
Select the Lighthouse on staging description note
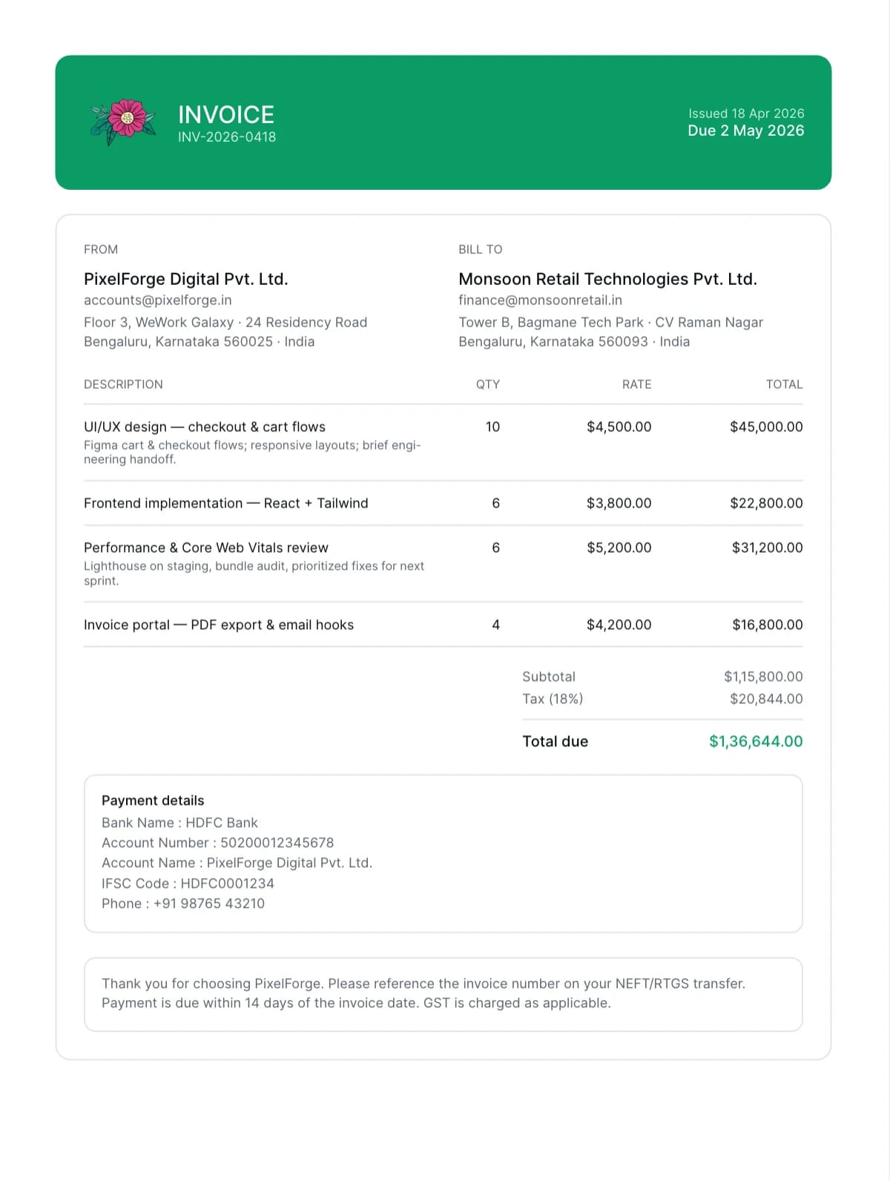[x=254, y=573]
